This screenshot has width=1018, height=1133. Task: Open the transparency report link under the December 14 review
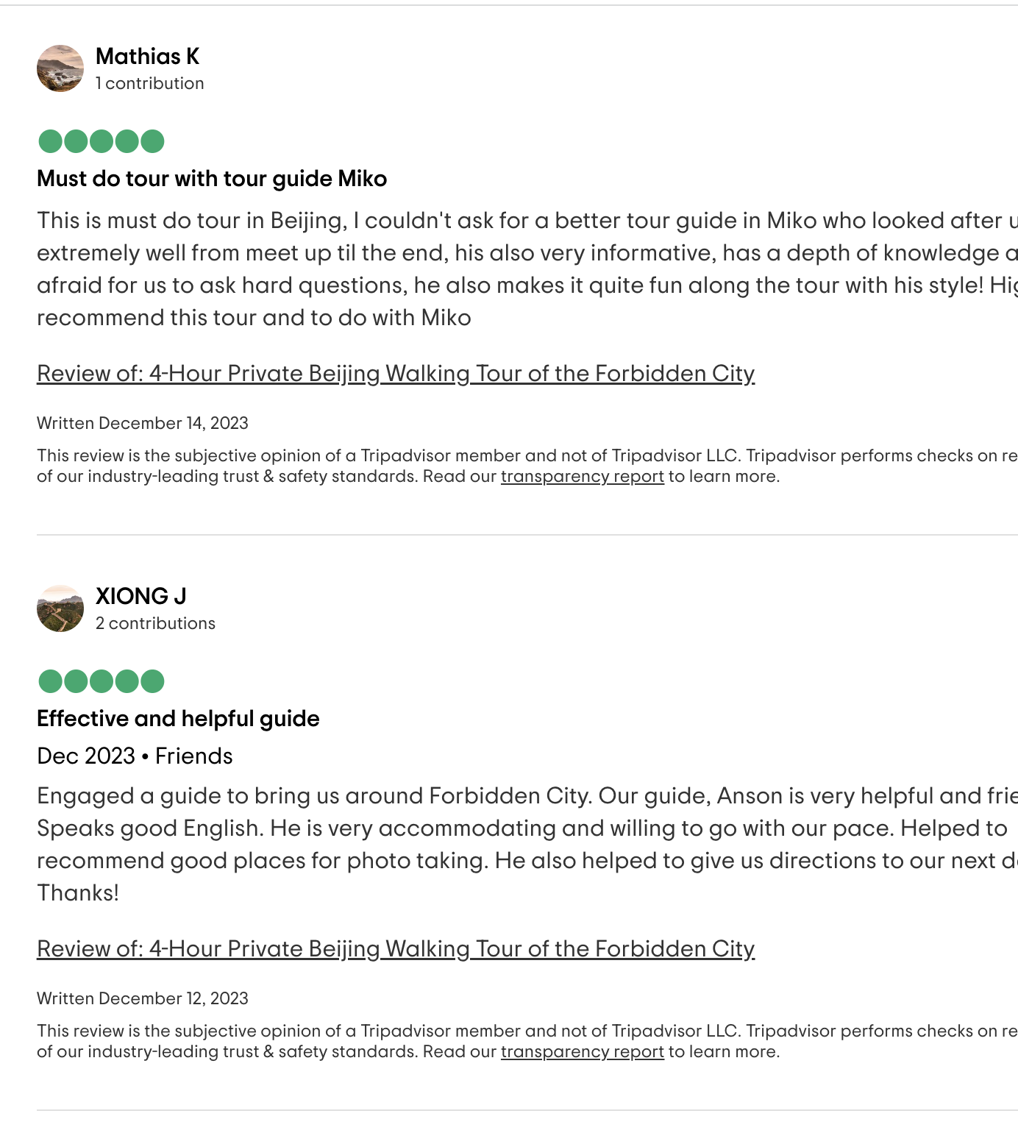tap(582, 477)
